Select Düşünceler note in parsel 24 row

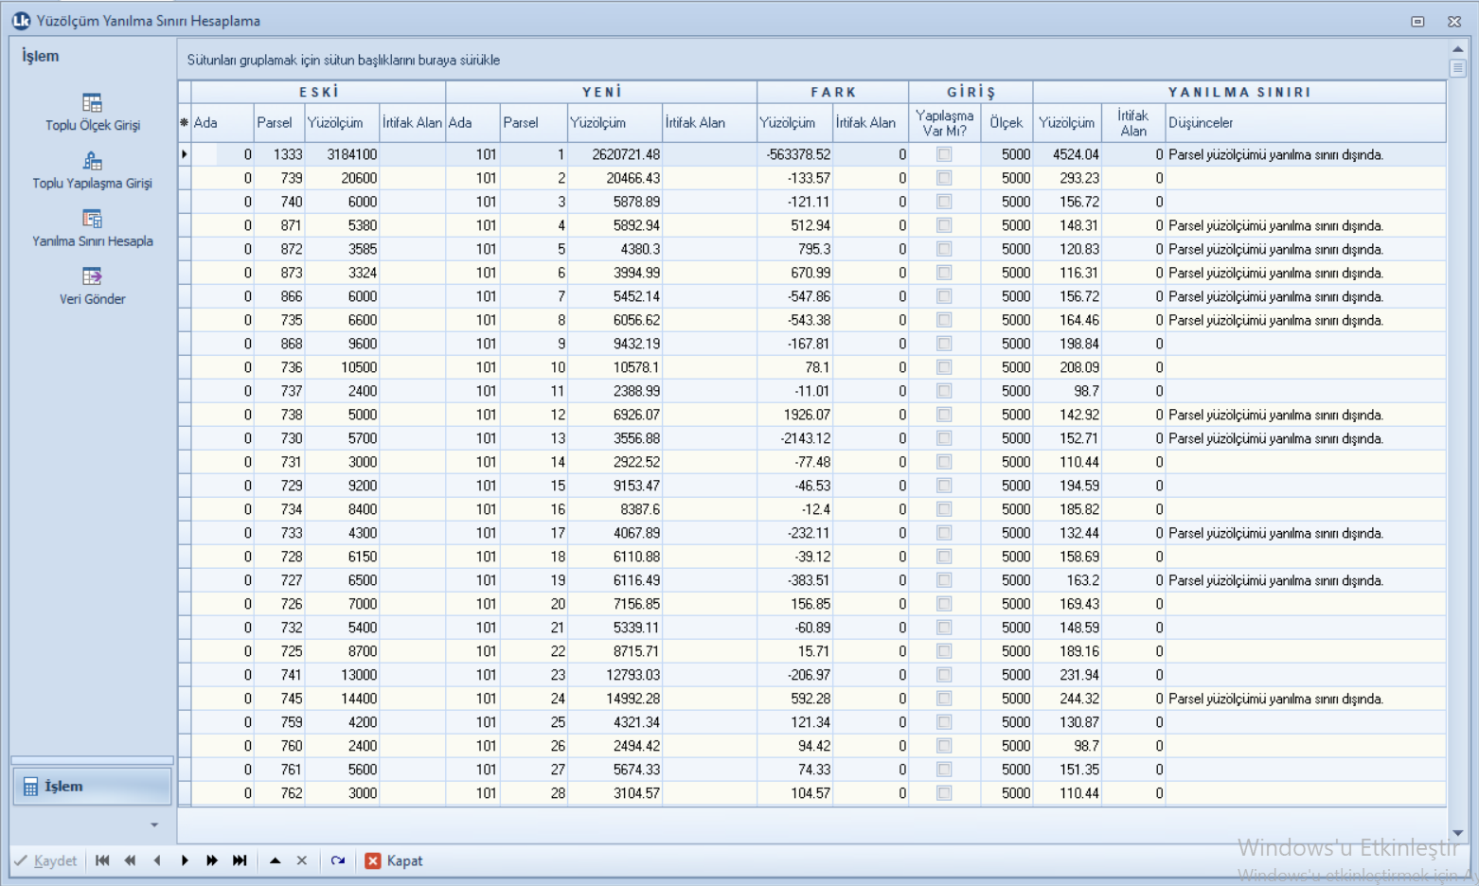(x=1306, y=699)
